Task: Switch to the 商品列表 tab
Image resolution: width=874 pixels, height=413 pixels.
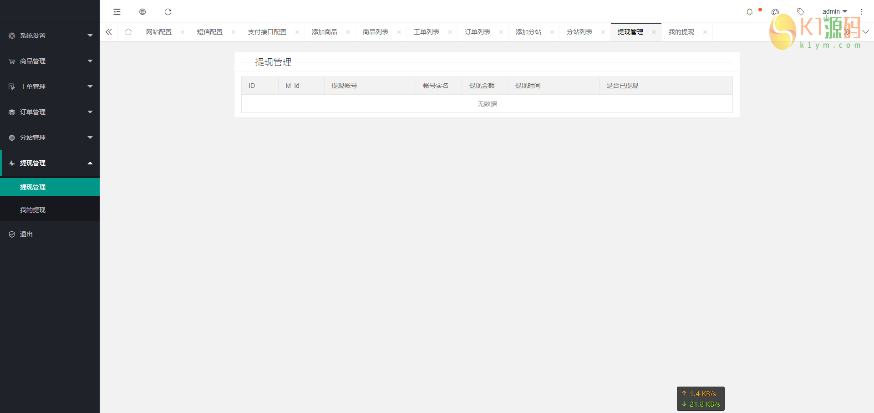Action: [x=376, y=32]
